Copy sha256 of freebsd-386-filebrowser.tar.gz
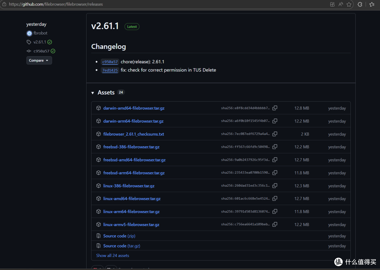The height and width of the screenshot is (270, 380). tap(274, 147)
